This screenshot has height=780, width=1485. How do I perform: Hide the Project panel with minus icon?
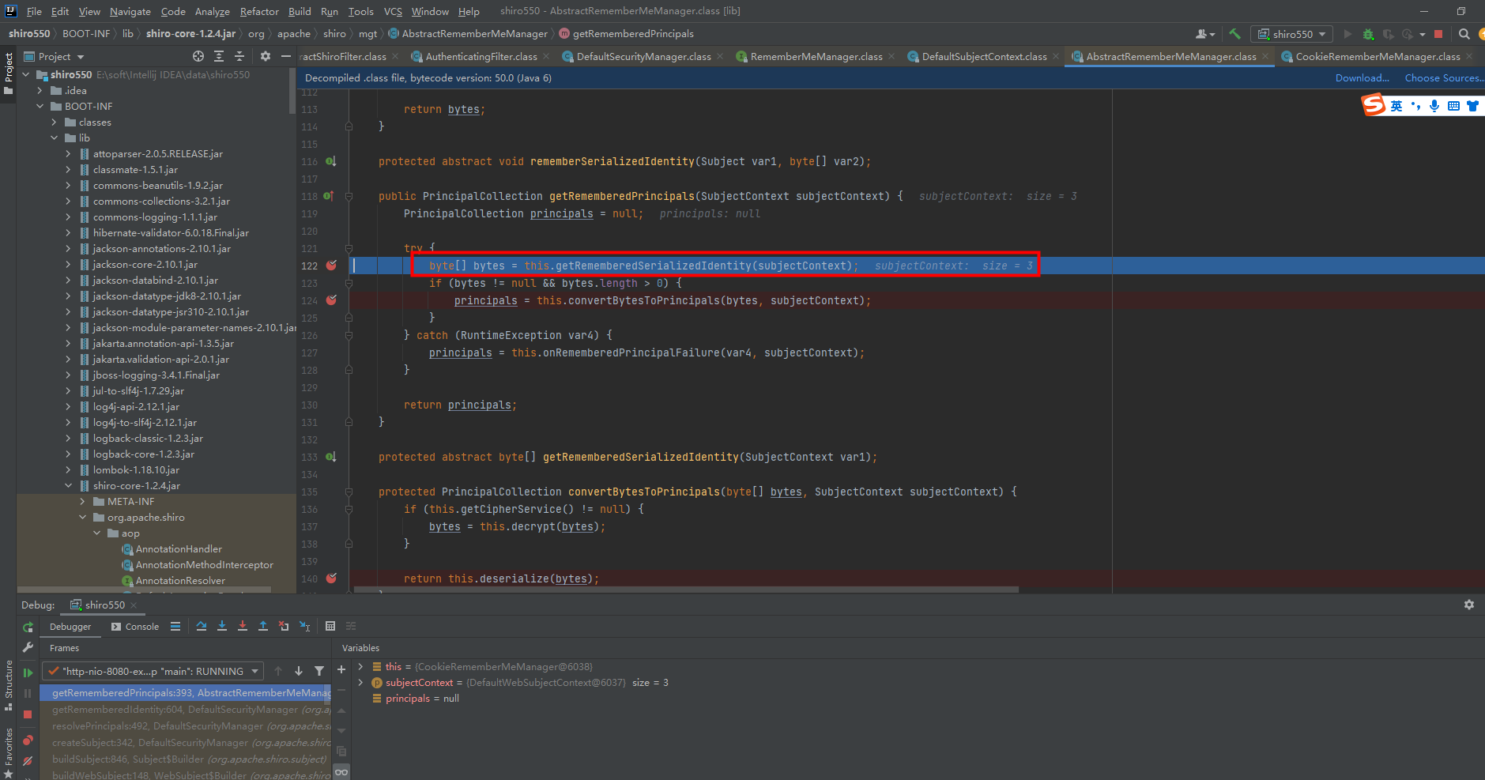tap(286, 56)
